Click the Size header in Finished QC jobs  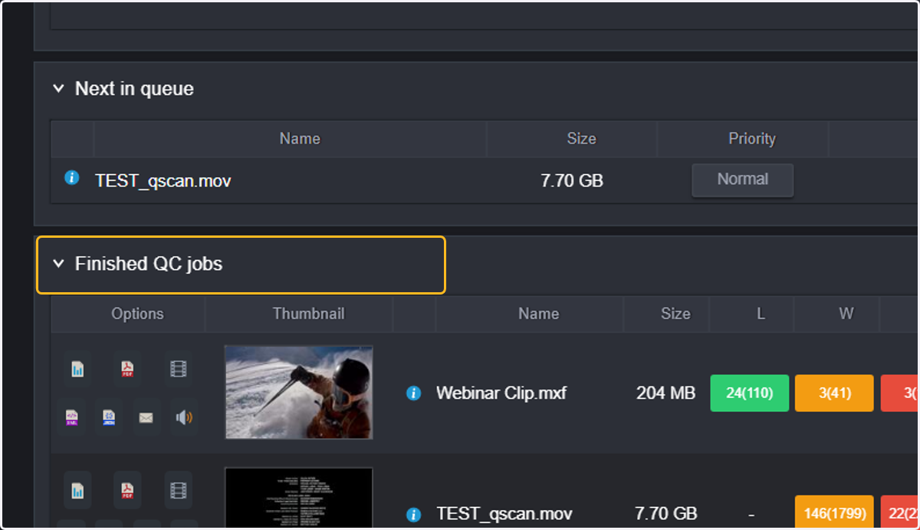coord(675,314)
